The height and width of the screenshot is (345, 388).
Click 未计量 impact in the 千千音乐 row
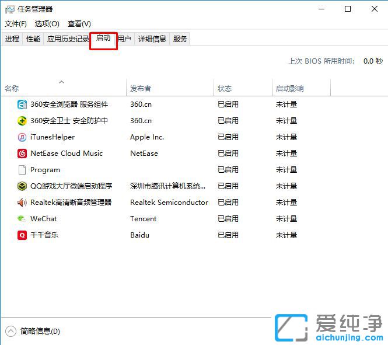coord(286,235)
